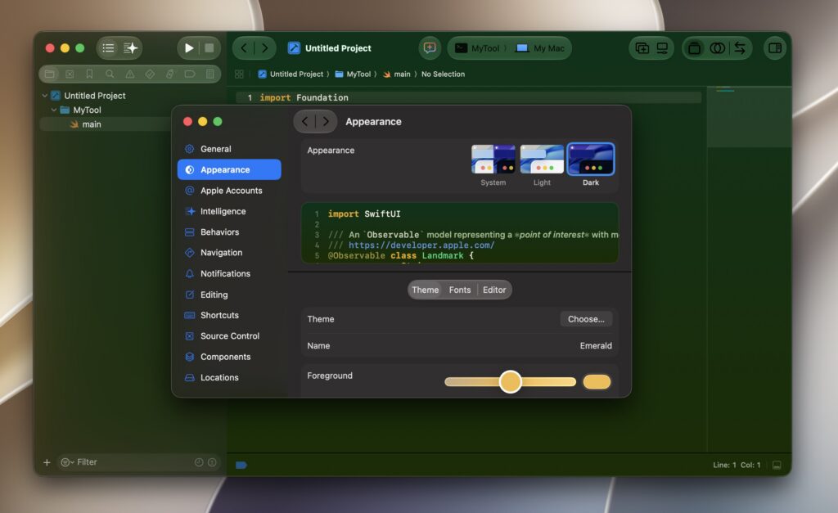Go forward in the Xcode editor history

(x=264, y=48)
